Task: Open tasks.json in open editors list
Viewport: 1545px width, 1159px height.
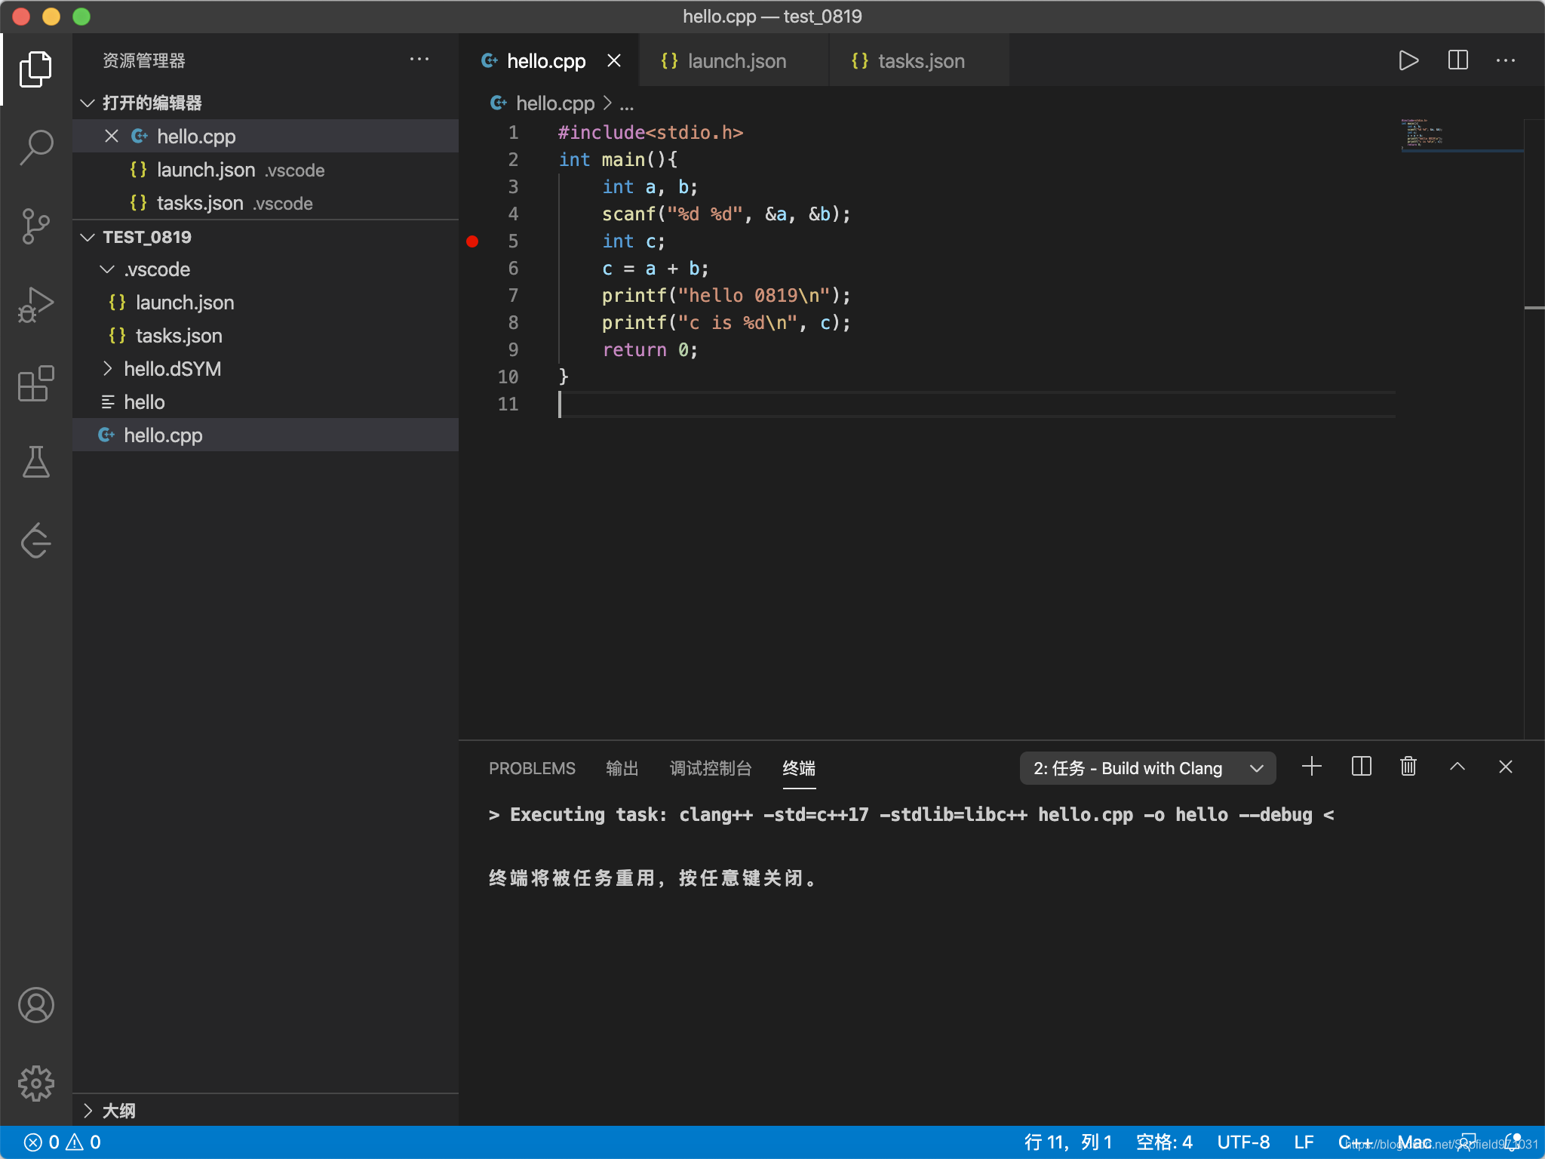Action: [x=266, y=203]
